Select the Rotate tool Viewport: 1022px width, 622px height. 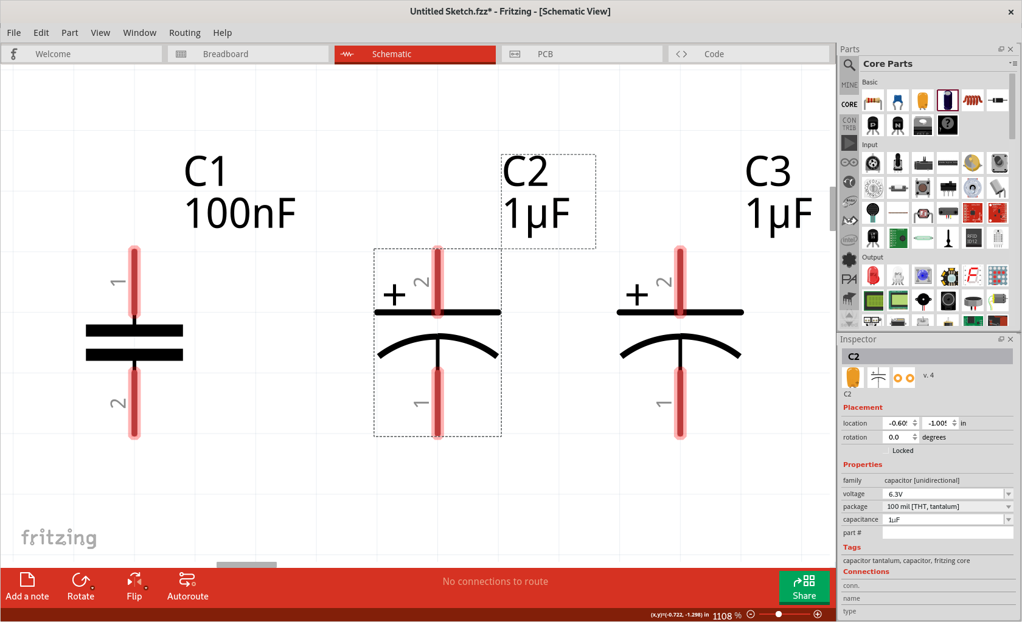click(80, 586)
